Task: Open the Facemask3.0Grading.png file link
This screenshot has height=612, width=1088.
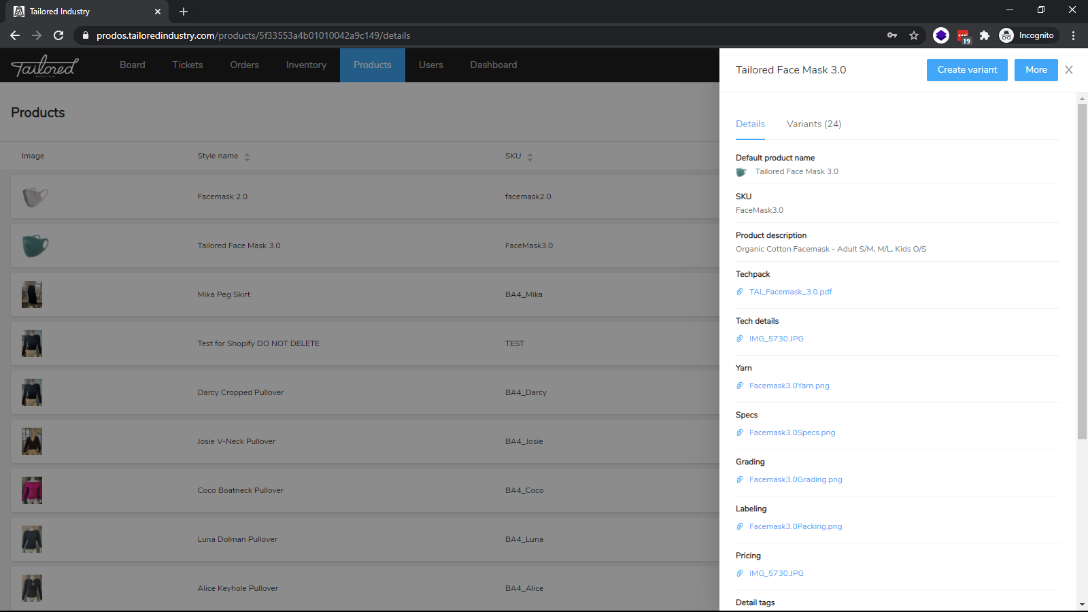Action: pos(796,479)
